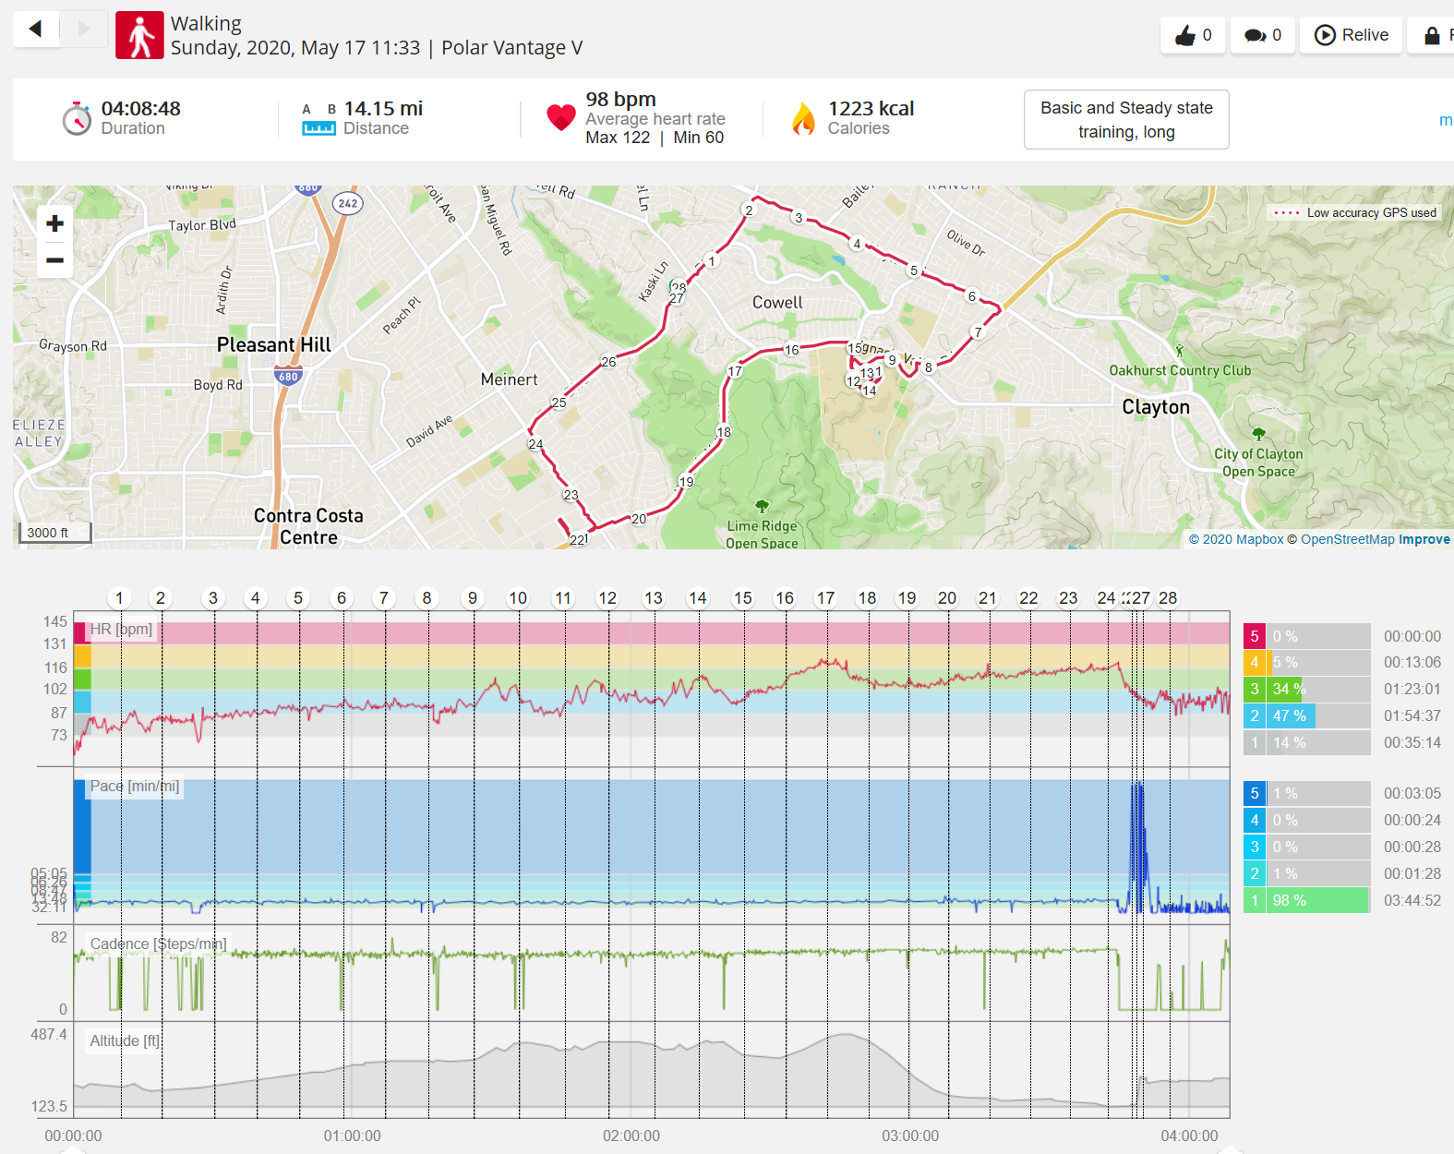Zoom out on the map
Viewport: 1454px width, 1154px height.
[x=54, y=260]
